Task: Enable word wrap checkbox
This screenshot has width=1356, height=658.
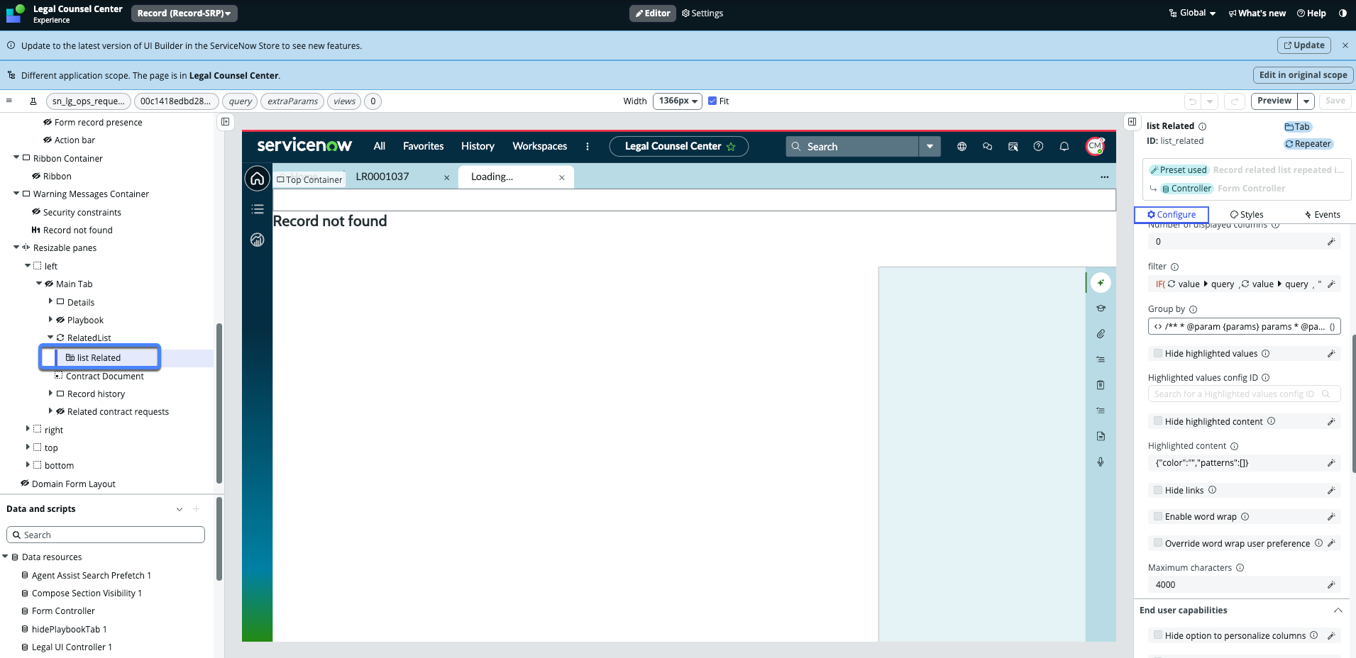Action: pos(1158,516)
